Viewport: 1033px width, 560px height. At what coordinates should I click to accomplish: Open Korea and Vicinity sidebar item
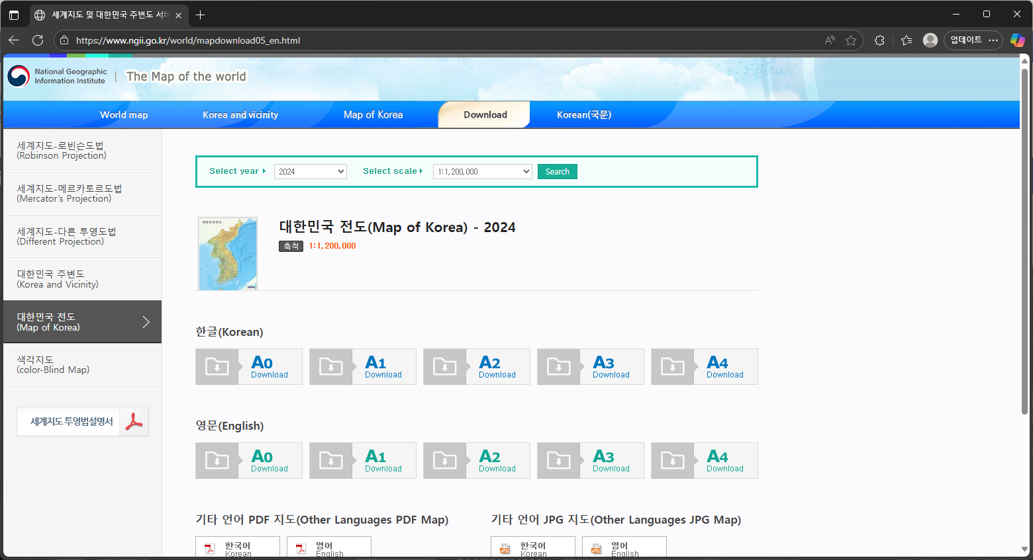tap(83, 279)
